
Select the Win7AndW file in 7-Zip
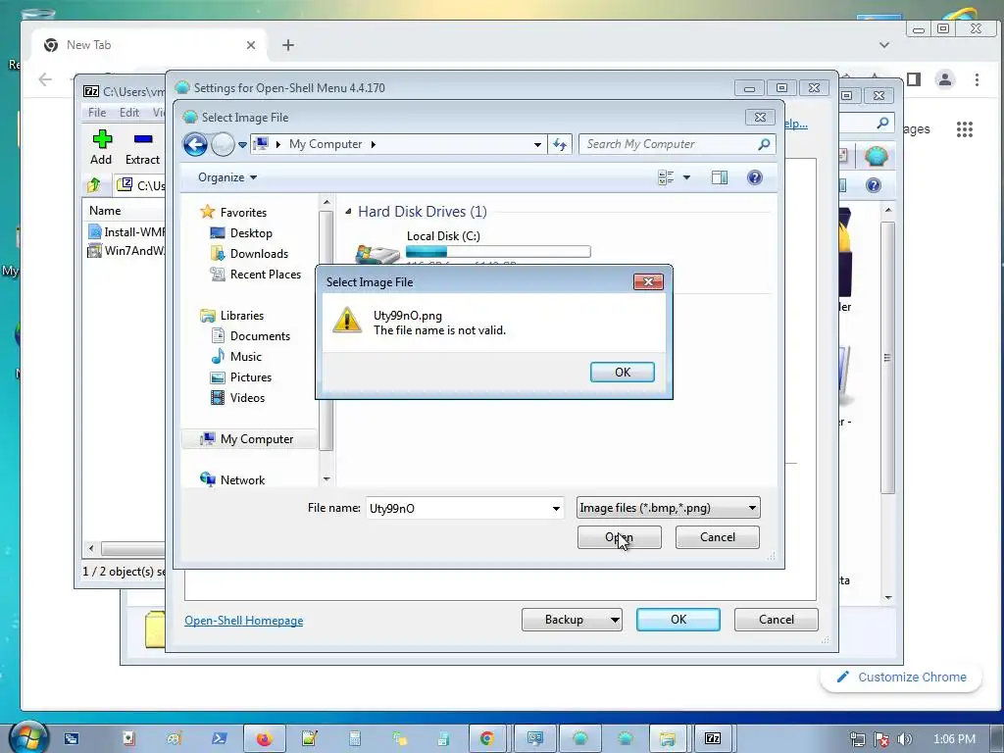click(126, 250)
